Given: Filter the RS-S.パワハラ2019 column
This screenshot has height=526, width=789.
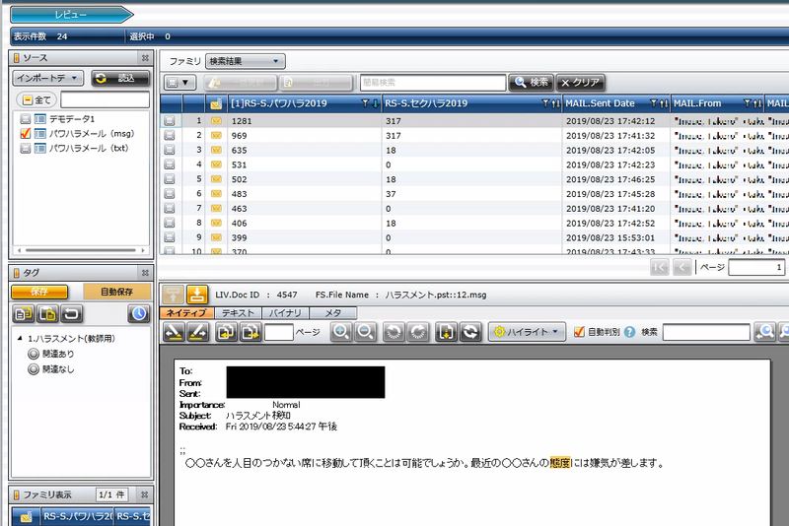Looking at the screenshot, I should point(365,103).
